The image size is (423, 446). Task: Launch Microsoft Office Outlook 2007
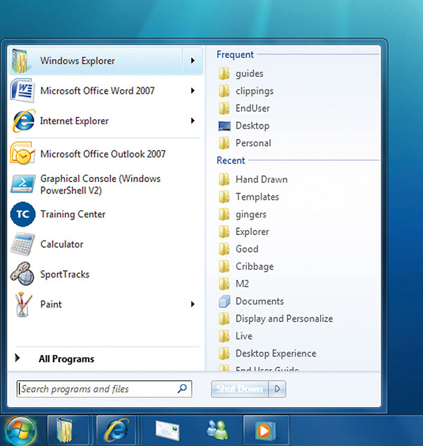102,154
